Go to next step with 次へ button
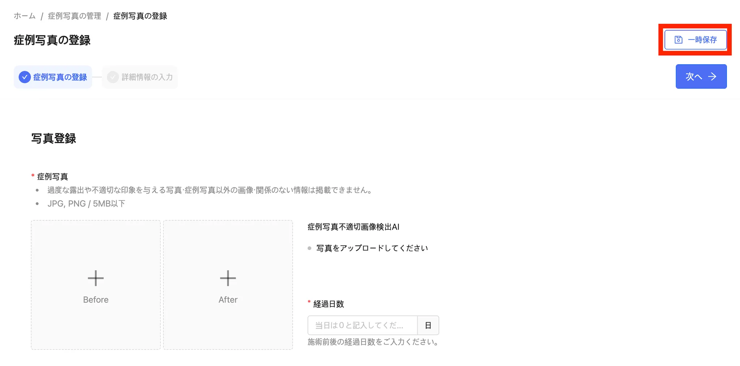Image resolution: width=740 pixels, height=366 pixels. click(701, 77)
